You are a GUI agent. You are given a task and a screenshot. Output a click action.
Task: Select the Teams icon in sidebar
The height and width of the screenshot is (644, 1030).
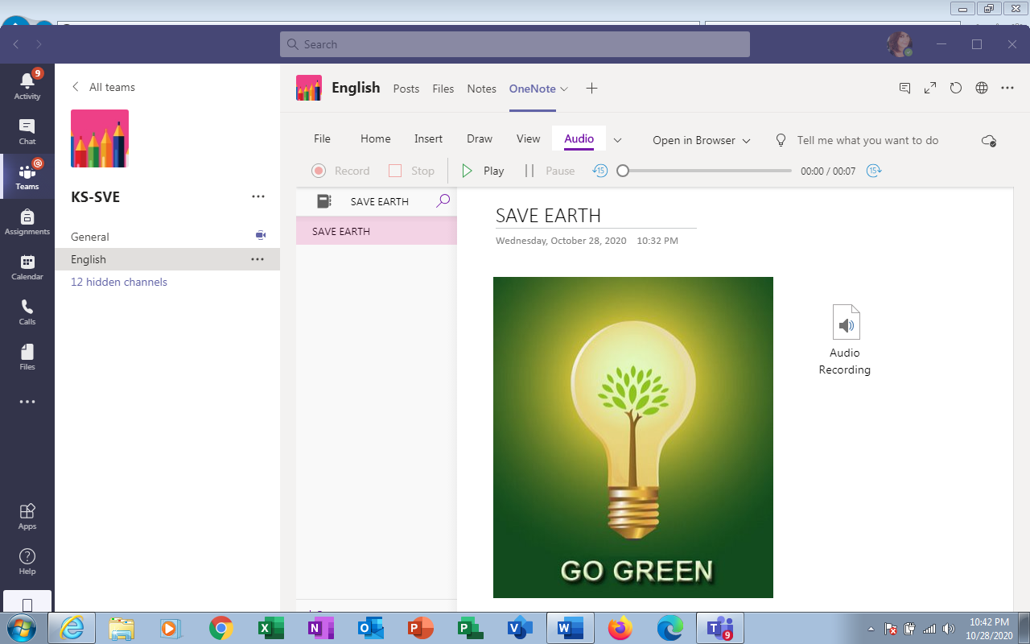coord(27,176)
